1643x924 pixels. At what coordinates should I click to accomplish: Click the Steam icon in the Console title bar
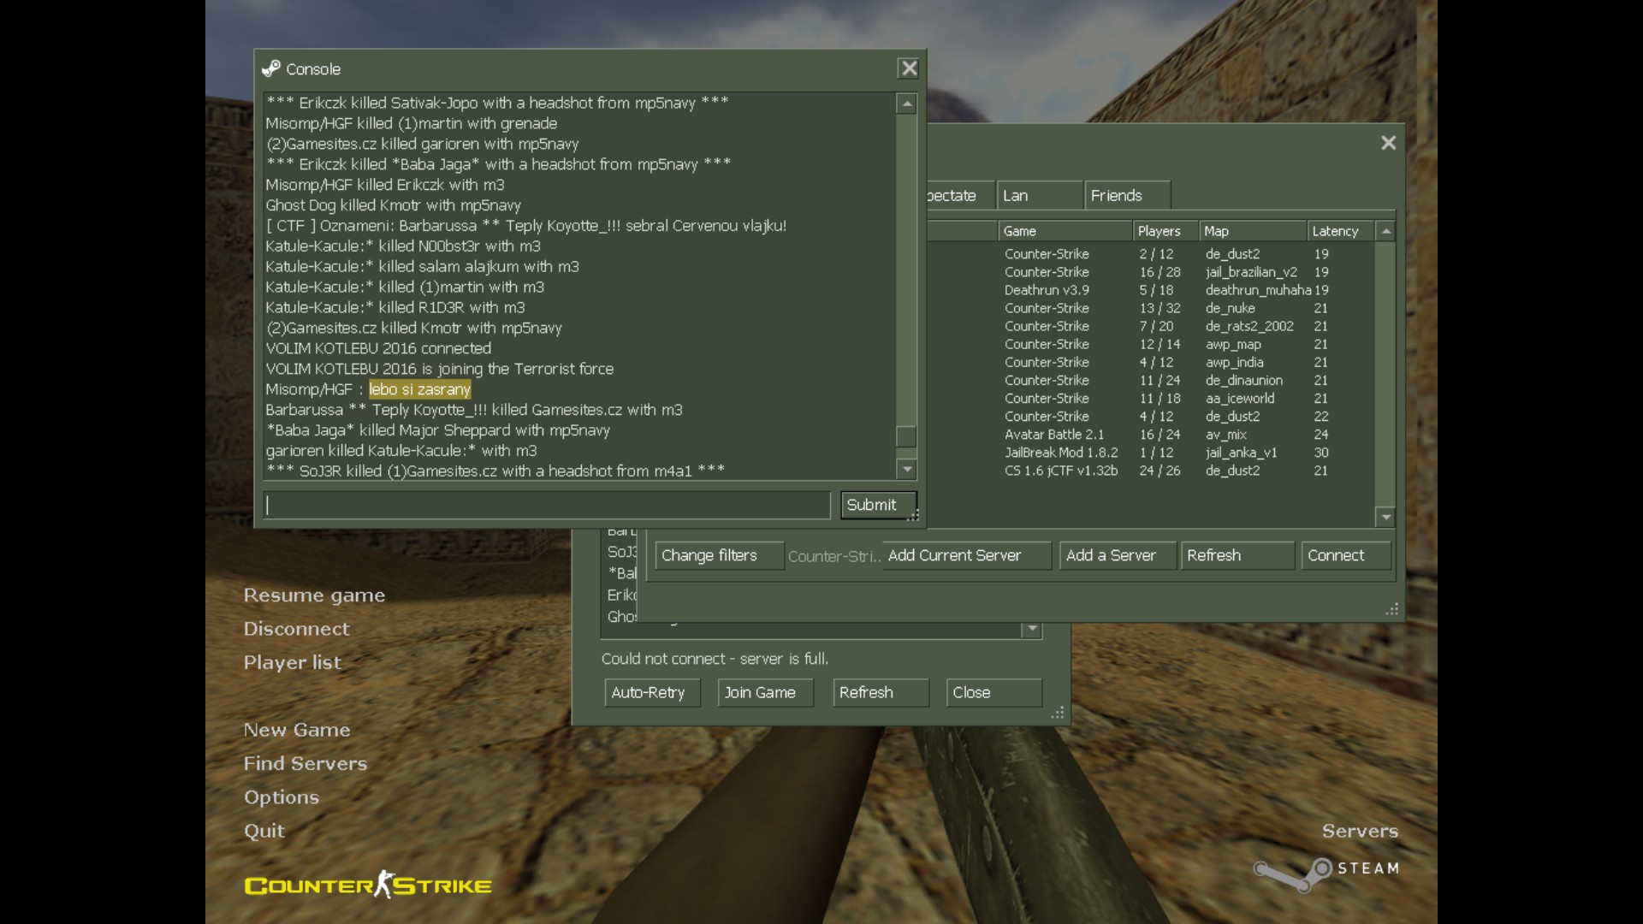click(x=271, y=69)
